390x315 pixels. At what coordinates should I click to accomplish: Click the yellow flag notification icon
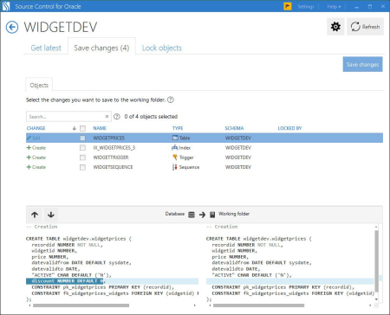(288, 6)
